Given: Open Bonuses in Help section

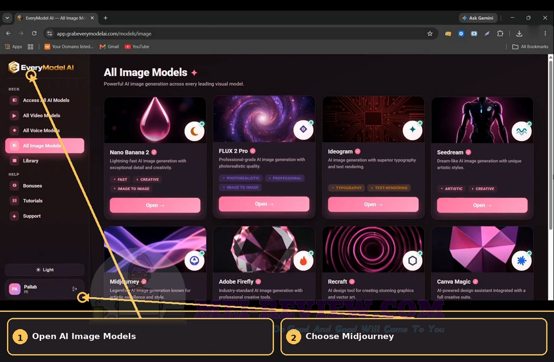Looking at the screenshot, I should [44, 185].
